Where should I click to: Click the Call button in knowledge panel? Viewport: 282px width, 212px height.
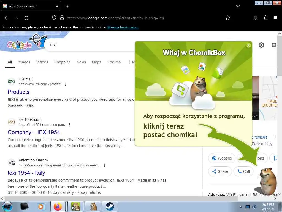243,171
